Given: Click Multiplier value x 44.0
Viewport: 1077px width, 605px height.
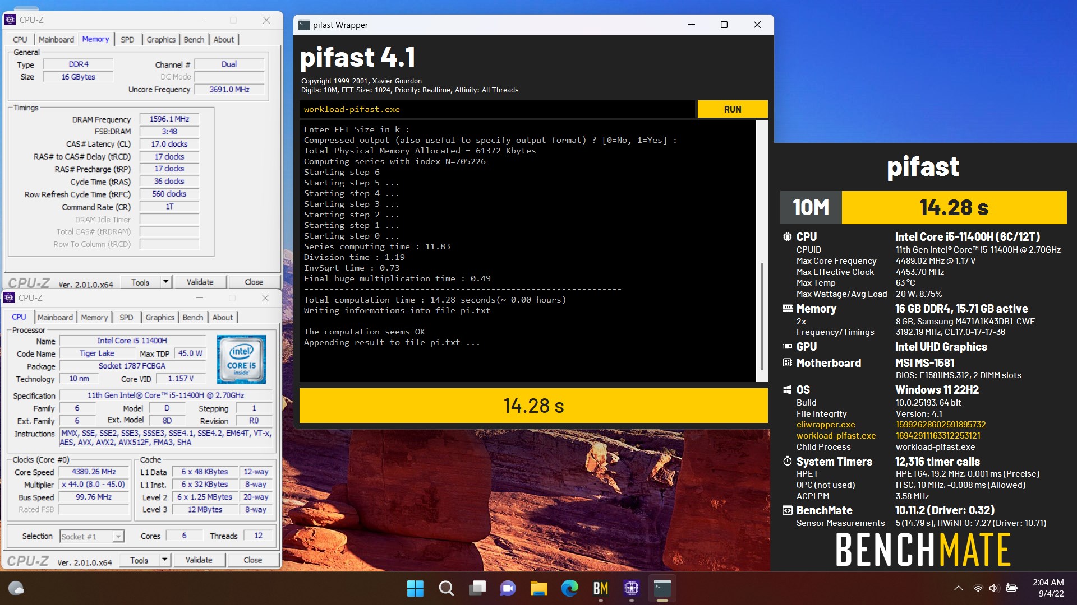Looking at the screenshot, I should [x=94, y=485].
